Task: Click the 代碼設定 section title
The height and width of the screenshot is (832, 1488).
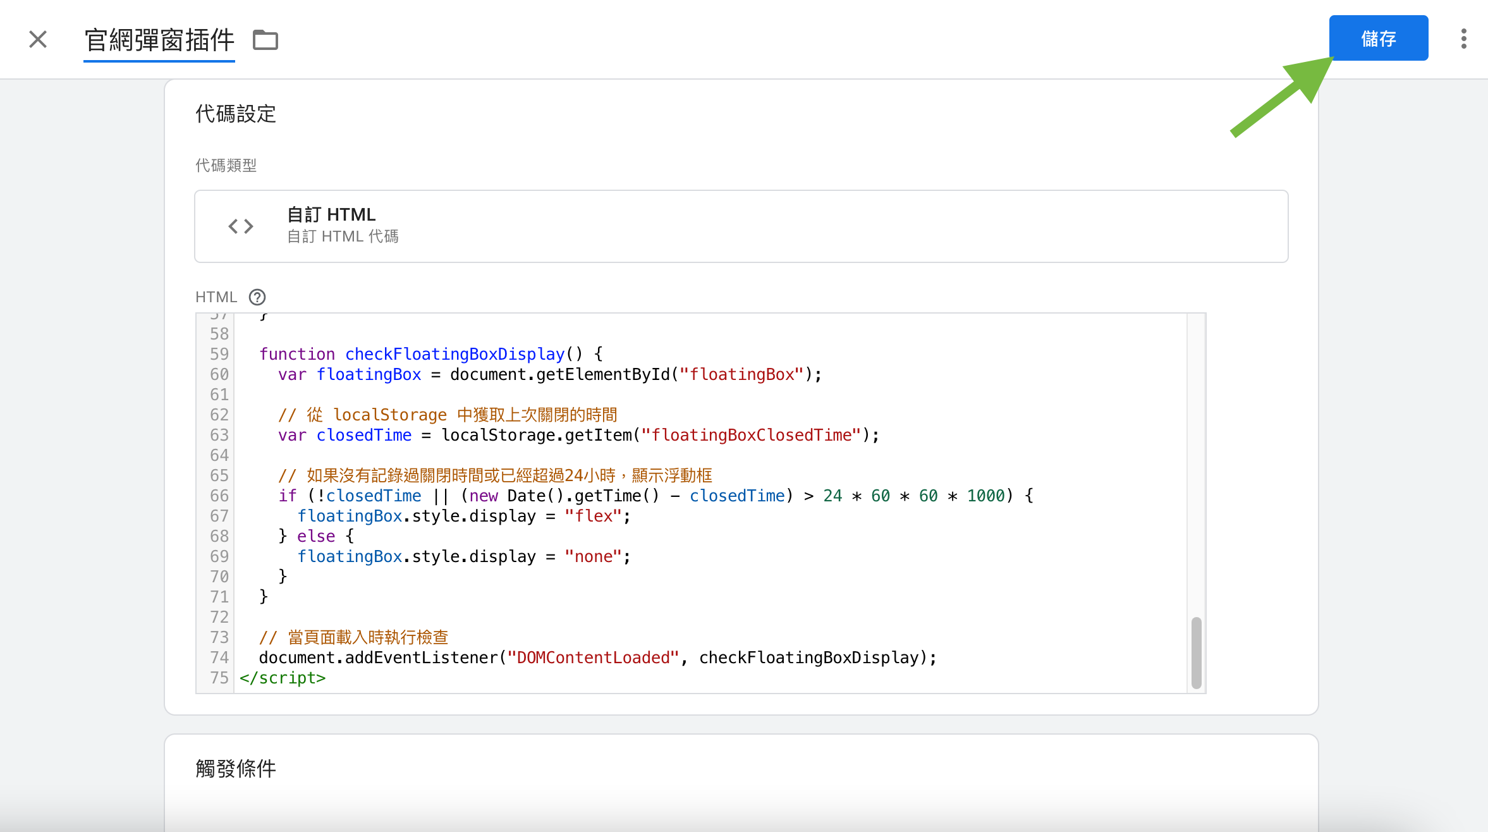Action: tap(236, 114)
